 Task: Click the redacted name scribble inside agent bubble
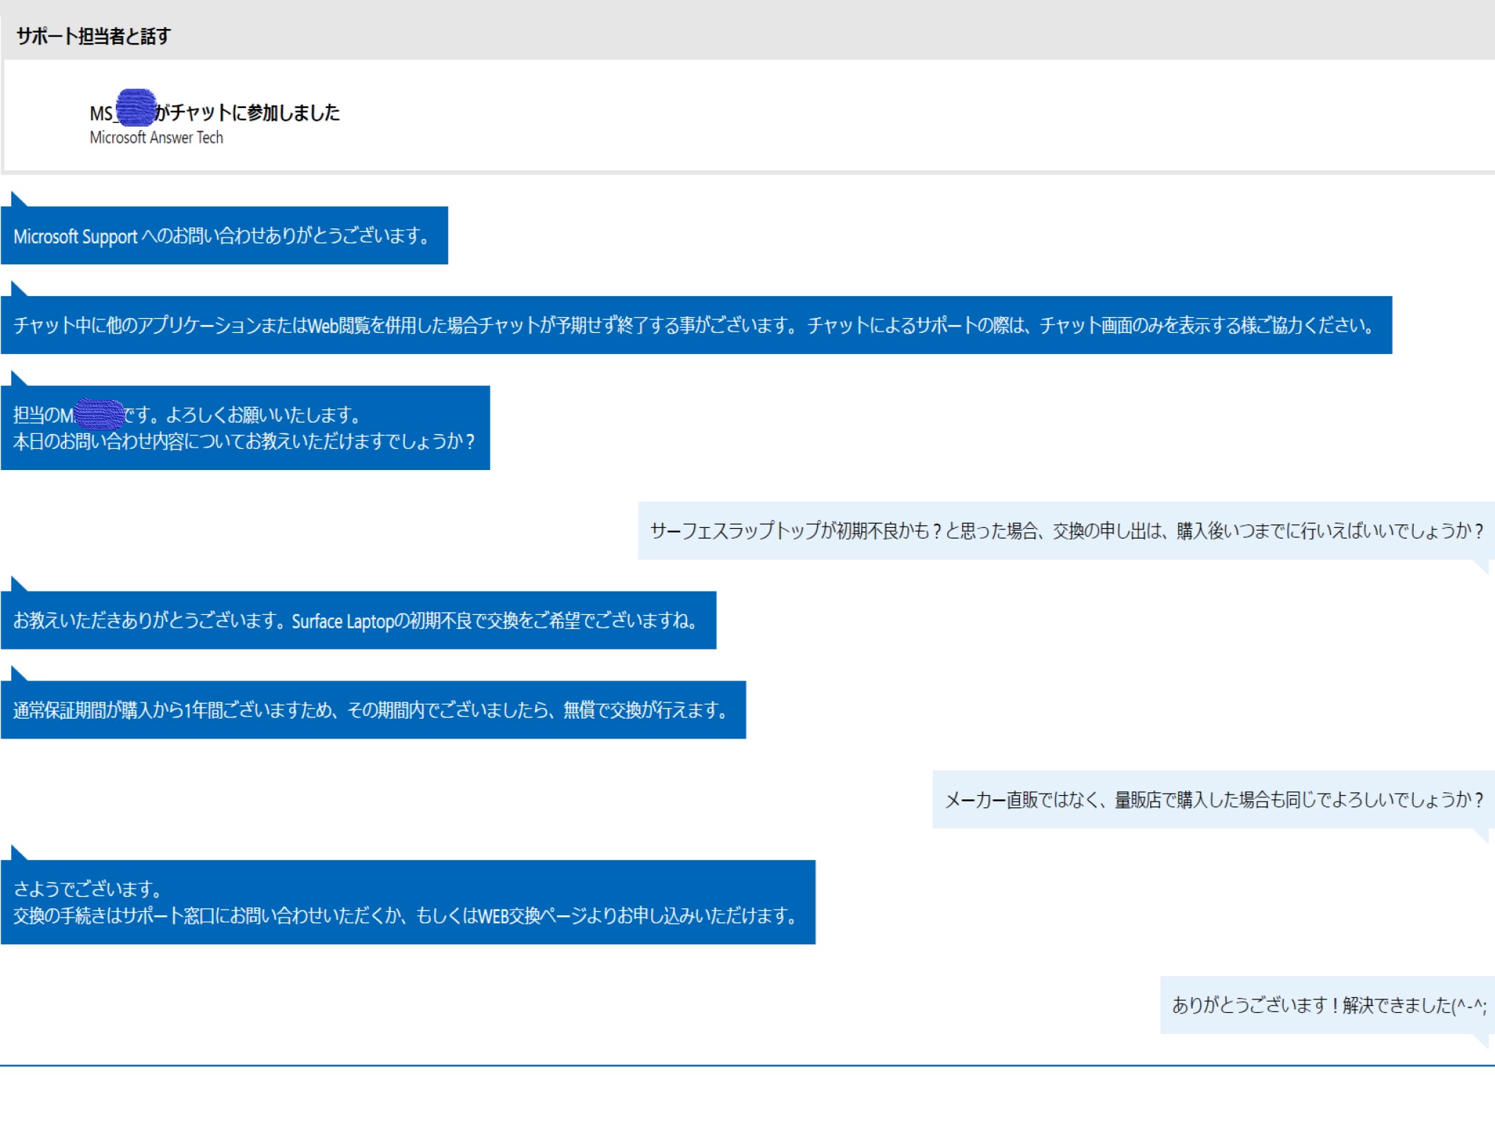(99, 415)
